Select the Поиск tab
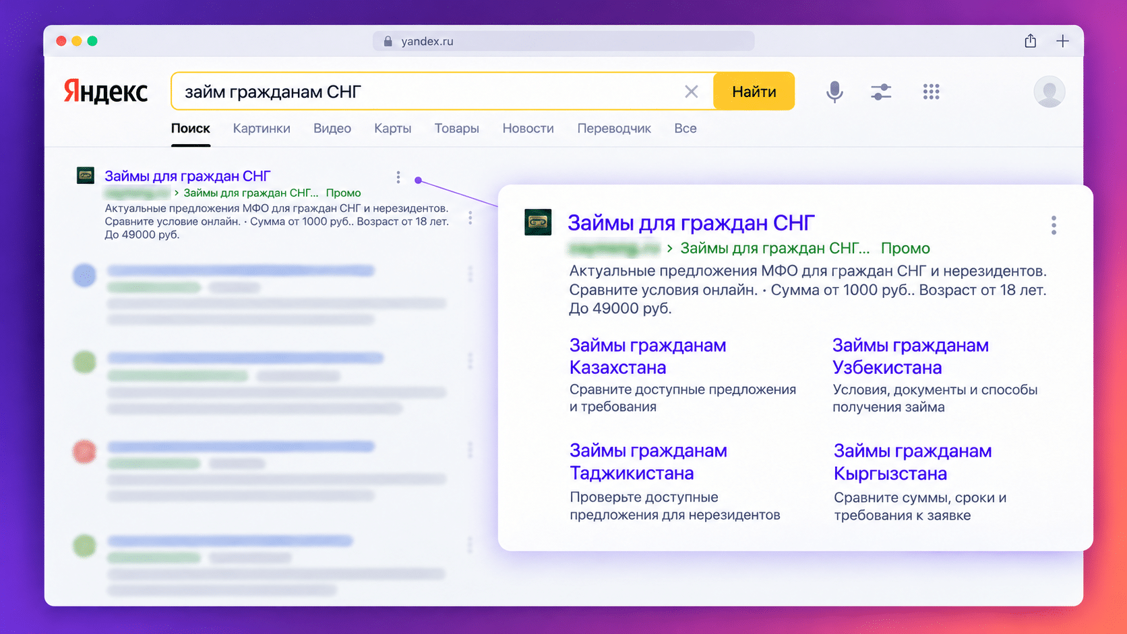This screenshot has height=634, width=1127. 191,128
